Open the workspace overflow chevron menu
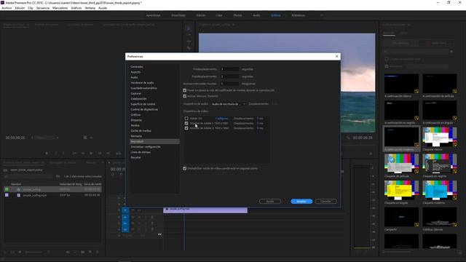Screen dimensions: 466x262 [322, 15]
